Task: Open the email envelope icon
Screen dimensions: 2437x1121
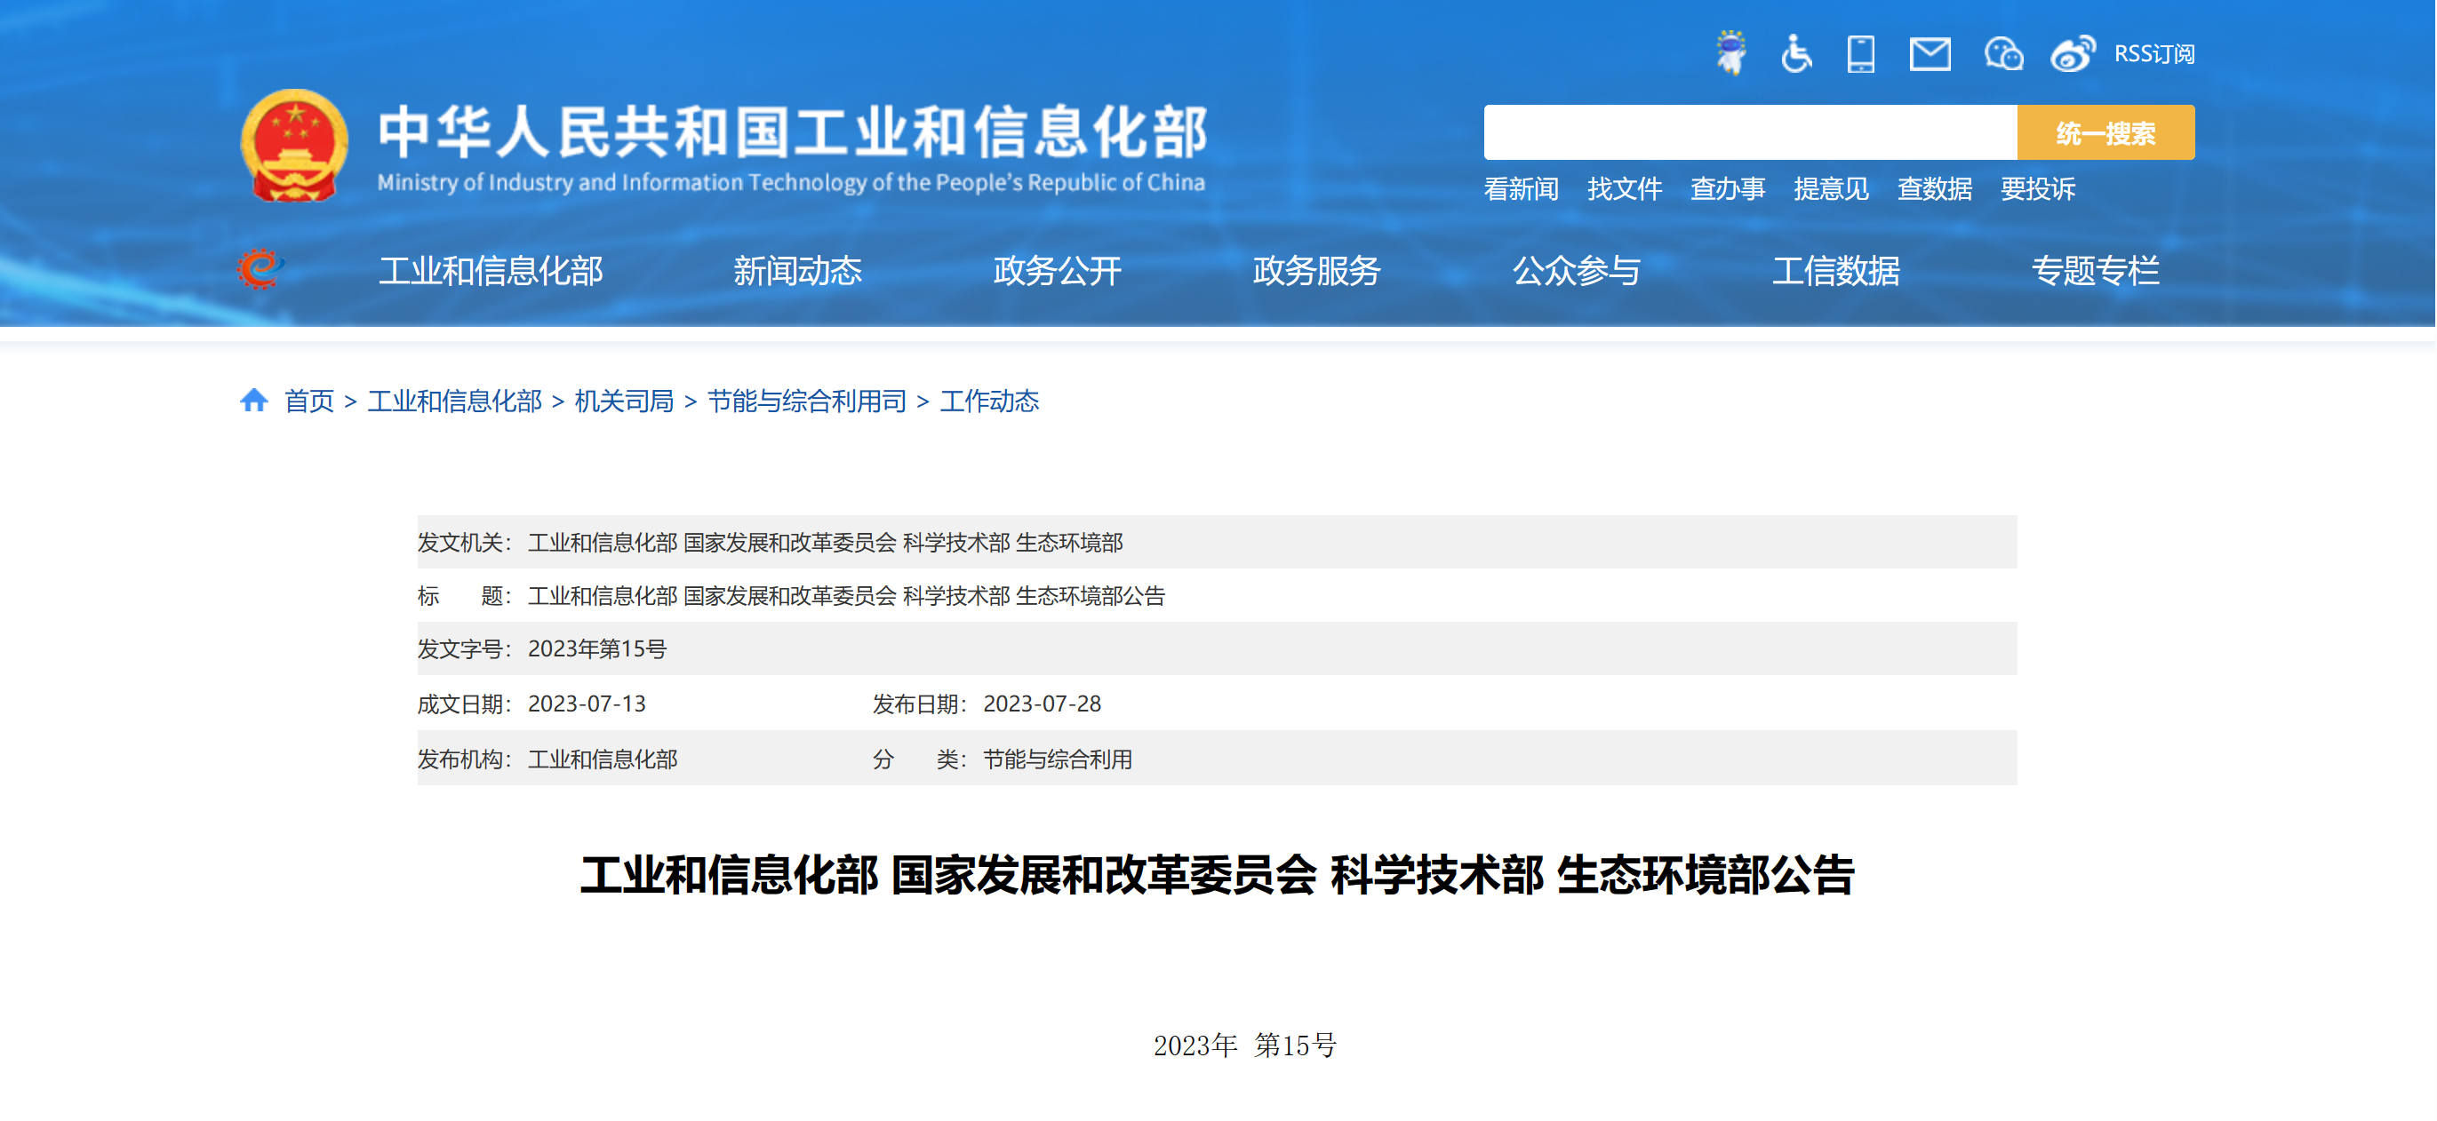Action: 1930,54
